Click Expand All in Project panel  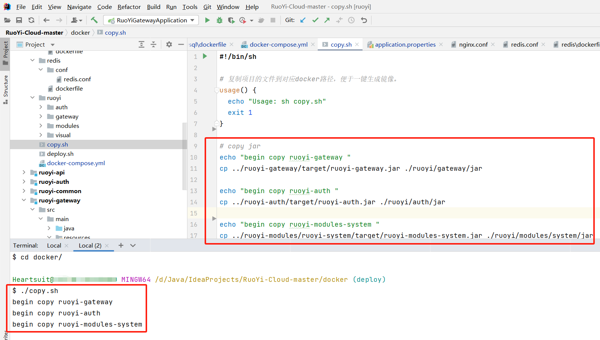142,44
